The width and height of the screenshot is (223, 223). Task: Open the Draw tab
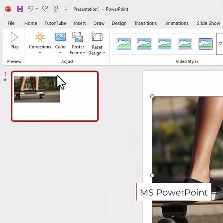99,23
